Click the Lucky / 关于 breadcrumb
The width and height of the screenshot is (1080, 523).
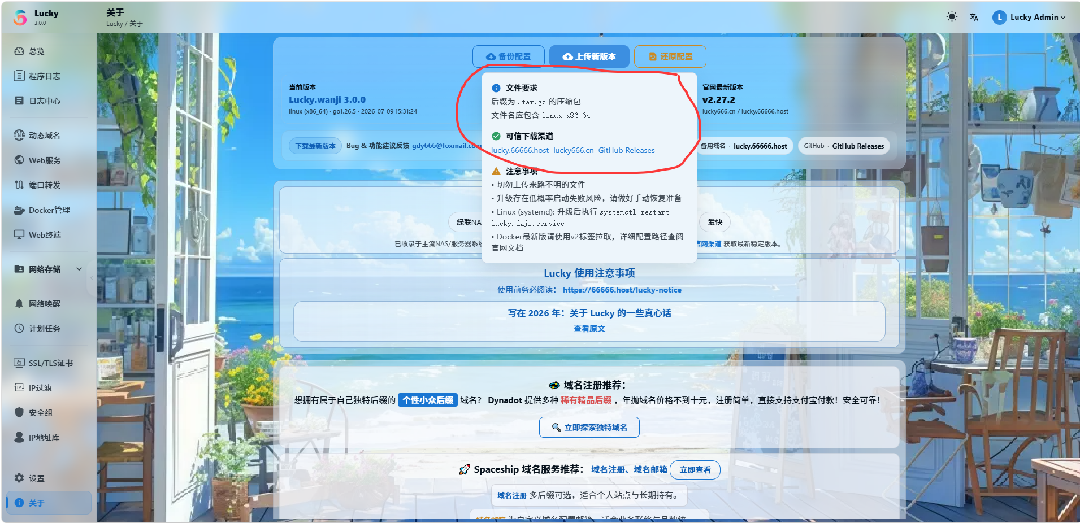click(124, 24)
